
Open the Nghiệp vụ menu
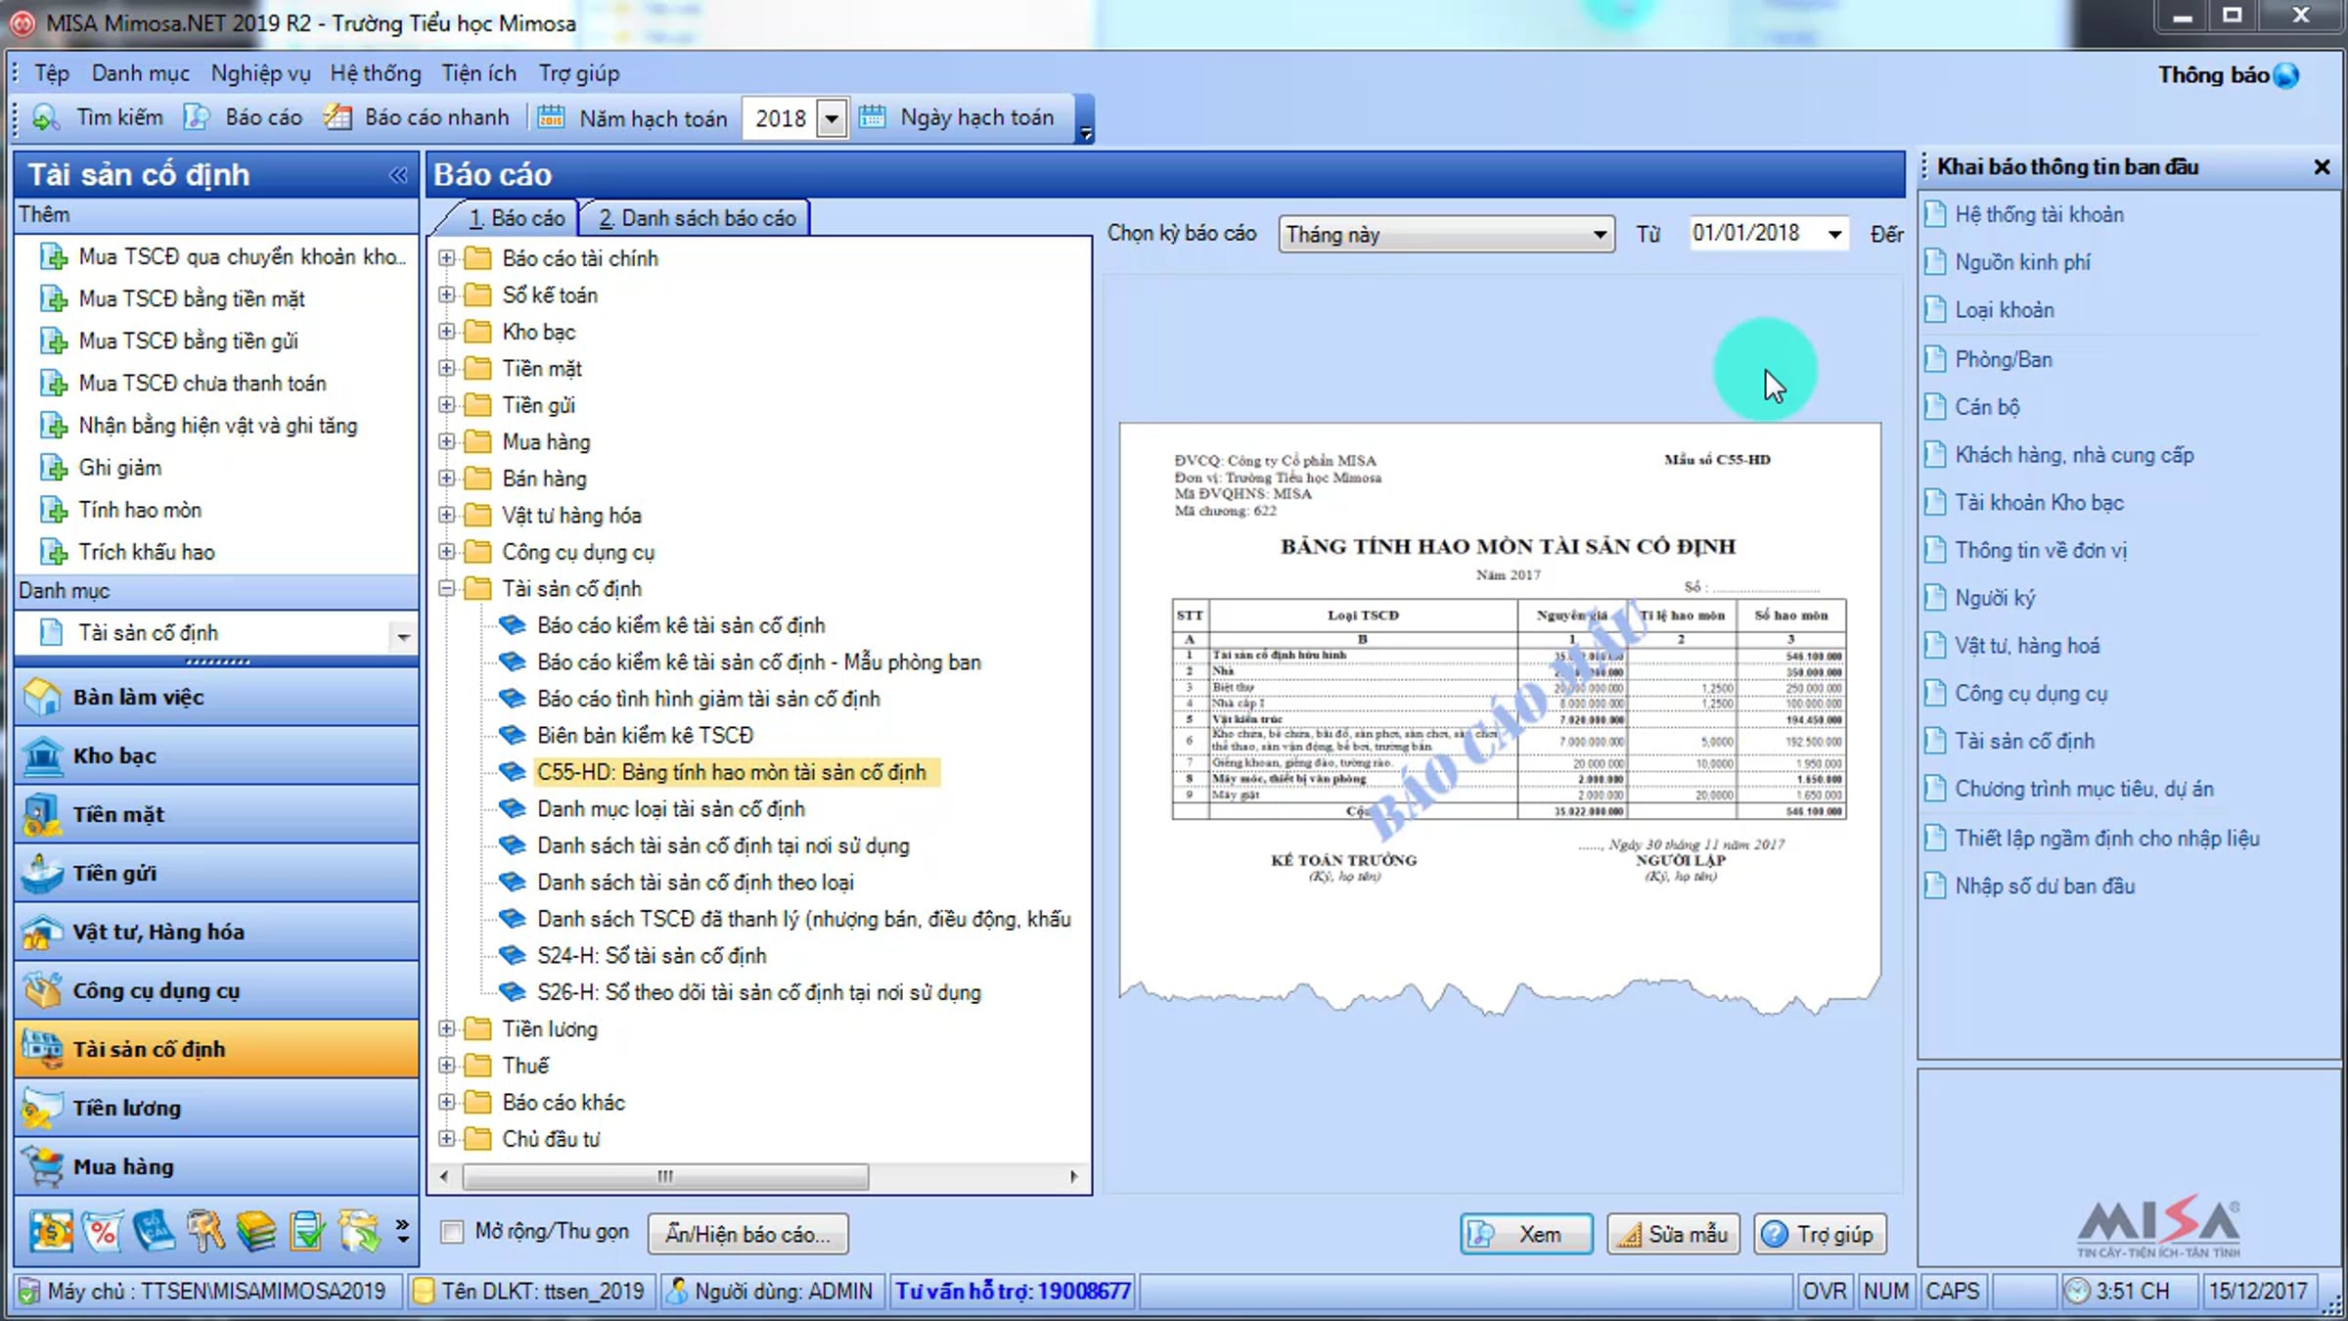pos(260,73)
